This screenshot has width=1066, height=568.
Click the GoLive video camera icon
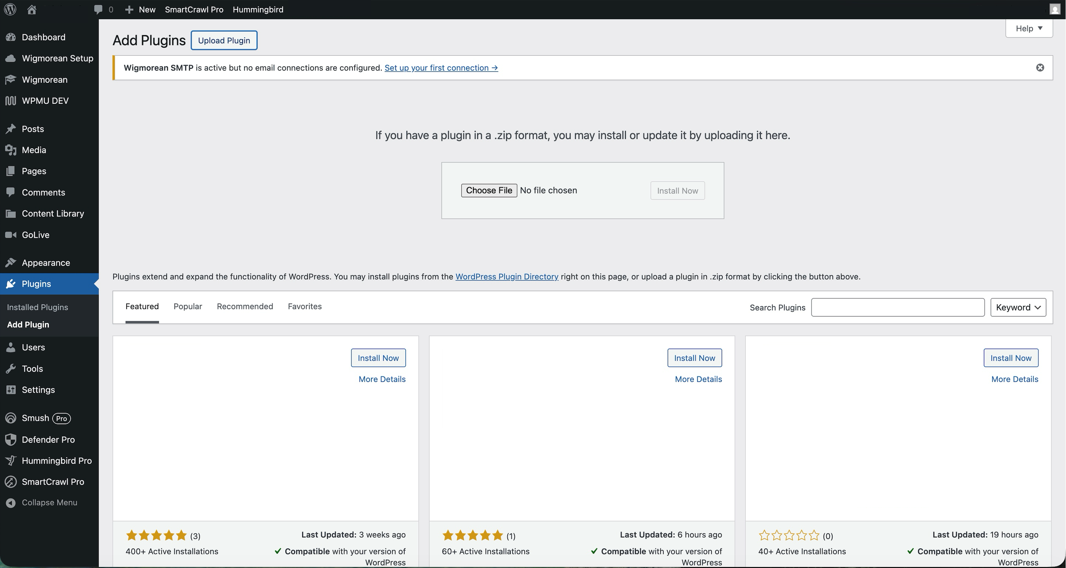(x=11, y=235)
